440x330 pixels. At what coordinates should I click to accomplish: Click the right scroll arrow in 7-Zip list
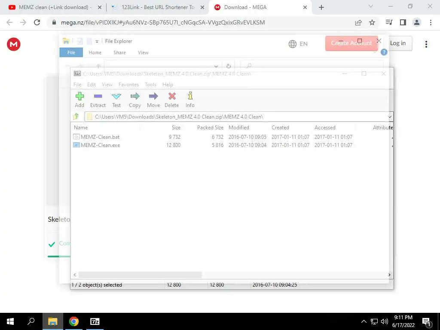[389, 275]
